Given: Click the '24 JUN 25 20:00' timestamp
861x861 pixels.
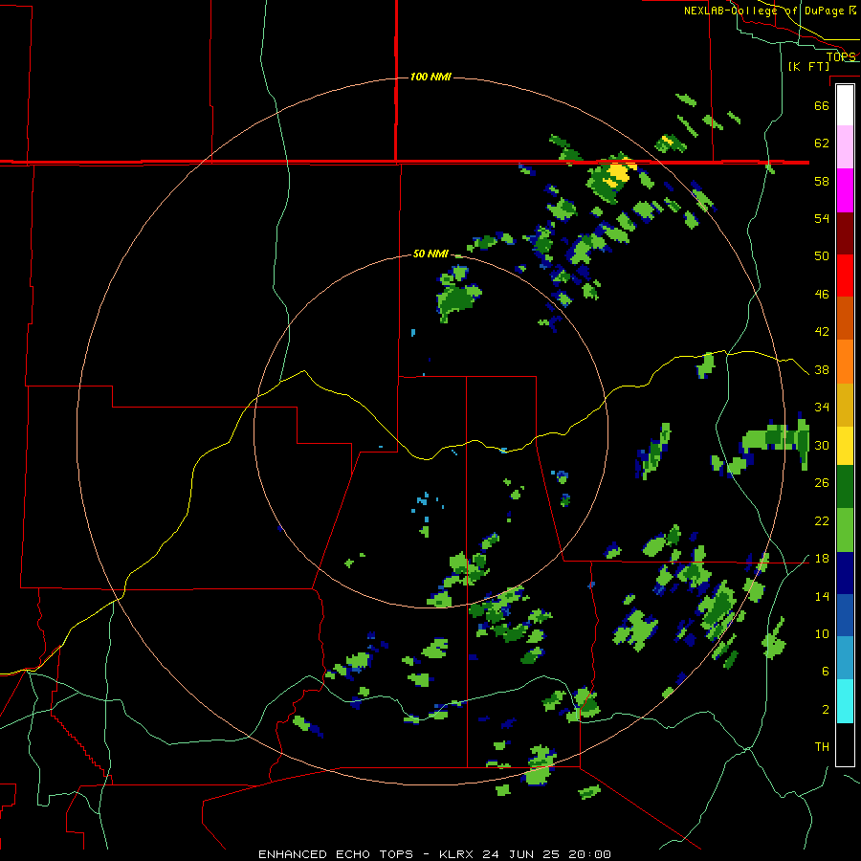Looking at the screenshot, I should (546, 854).
